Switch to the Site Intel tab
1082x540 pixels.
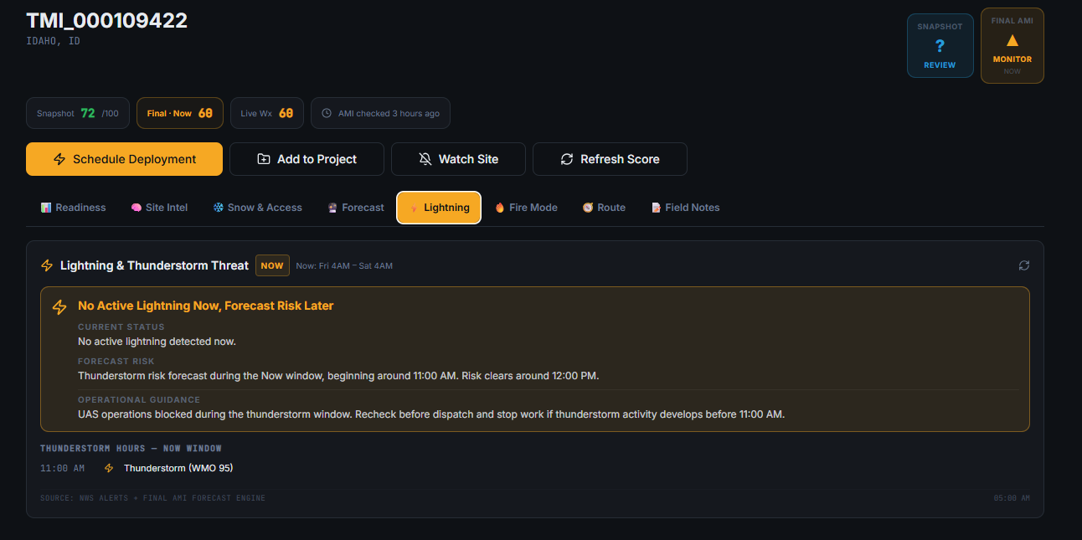point(159,208)
